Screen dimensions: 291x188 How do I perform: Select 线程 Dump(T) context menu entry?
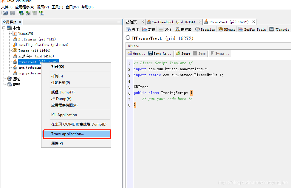76,92
